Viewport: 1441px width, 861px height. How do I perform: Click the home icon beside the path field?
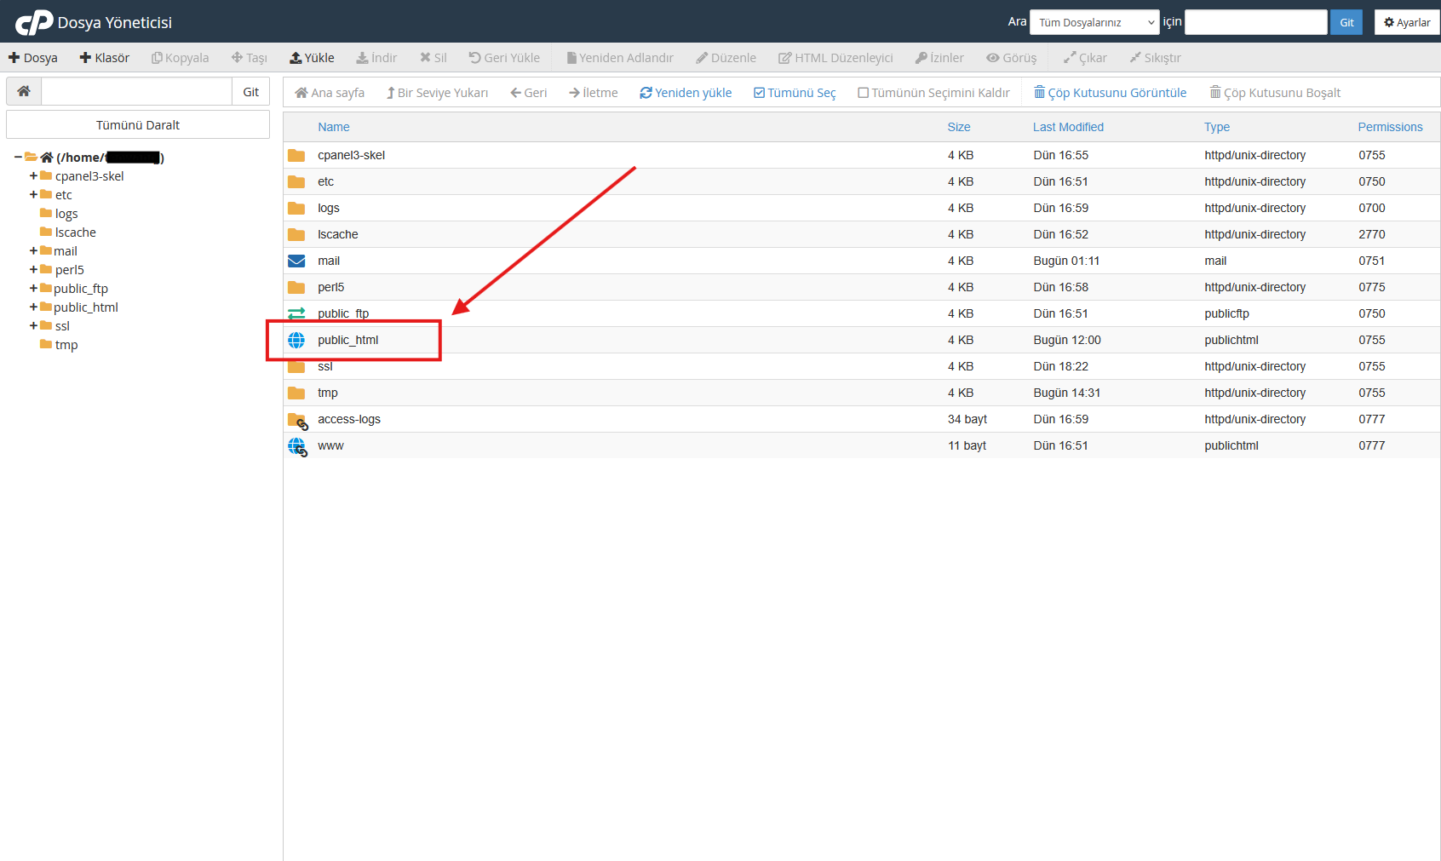[x=24, y=92]
